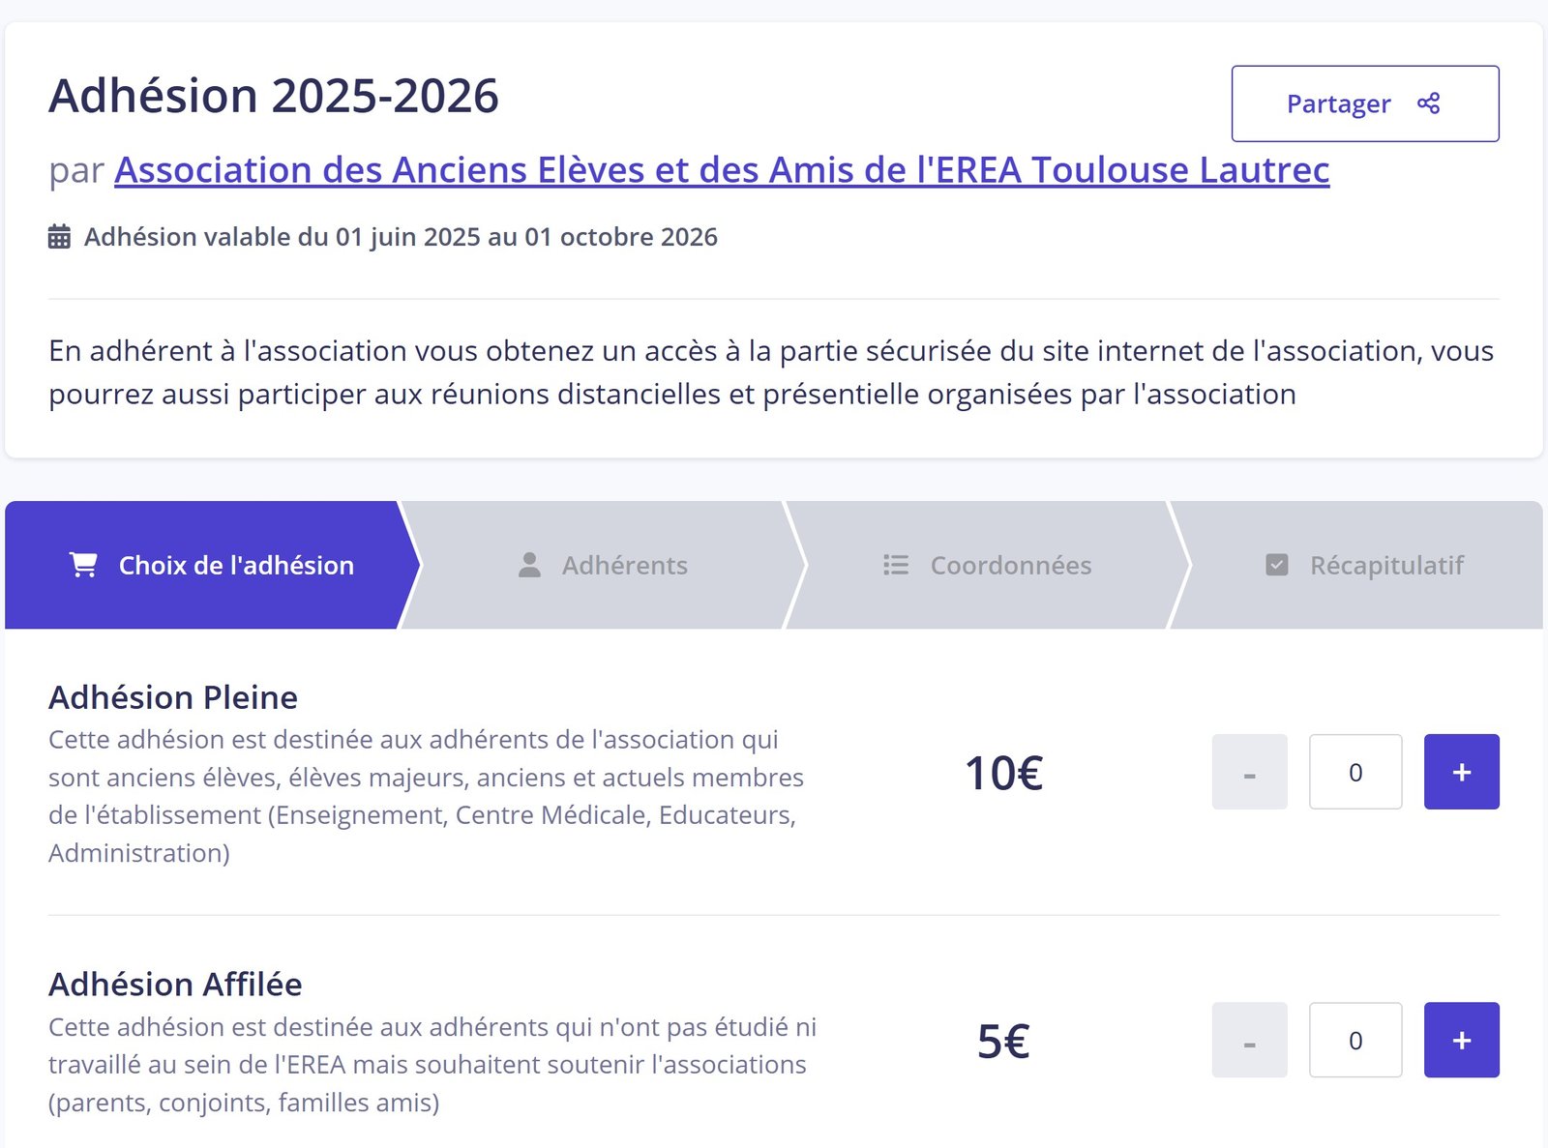1548x1148 pixels.
Task: Click the list icon in the Coordonnées step
Action: click(896, 565)
